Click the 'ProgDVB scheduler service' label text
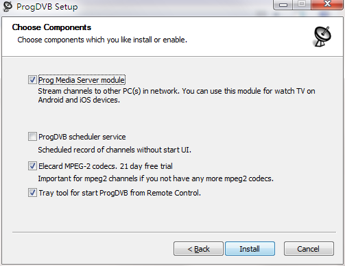This screenshot has height=266, width=345. point(82,137)
